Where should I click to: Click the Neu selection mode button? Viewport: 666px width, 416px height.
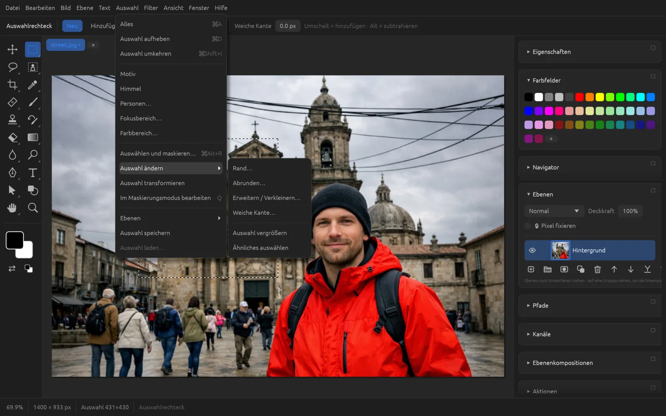coord(72,26)
